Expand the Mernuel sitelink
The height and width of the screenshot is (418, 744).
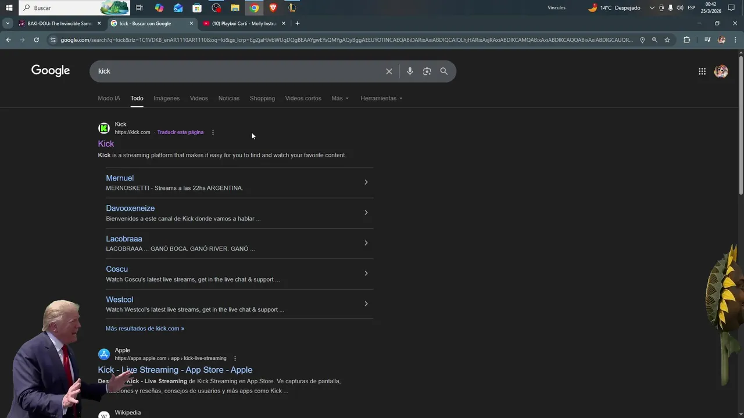(x=366, y=182)
